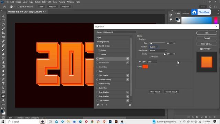Select the Dodge tool

(x=3, y=75)
